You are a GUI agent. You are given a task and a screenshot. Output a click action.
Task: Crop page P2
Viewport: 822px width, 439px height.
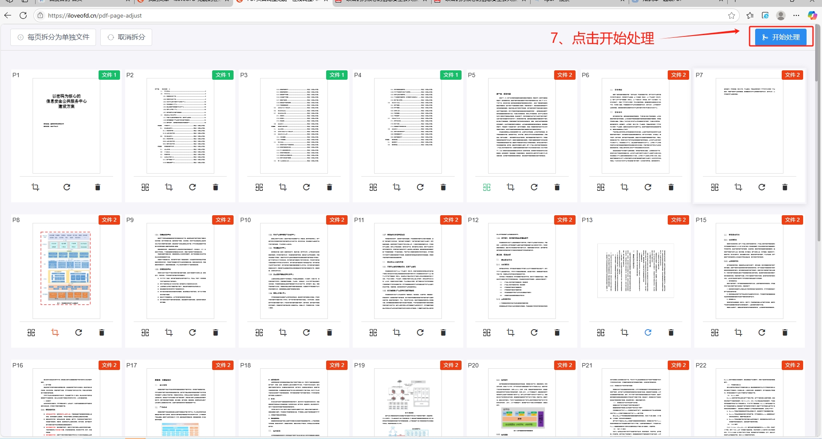[169, 187]
